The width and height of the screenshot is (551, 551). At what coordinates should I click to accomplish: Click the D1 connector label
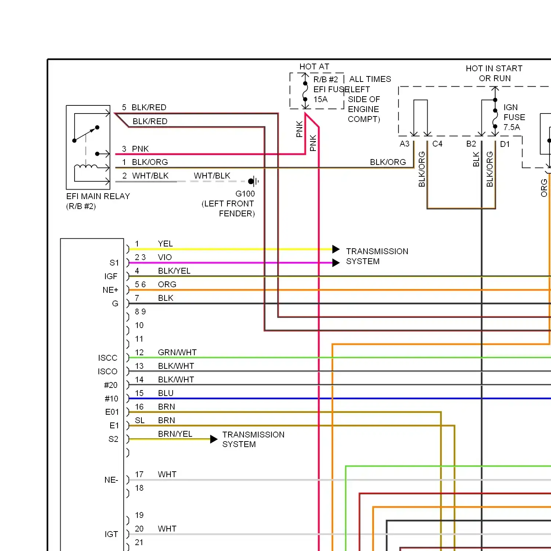[505, 144]
